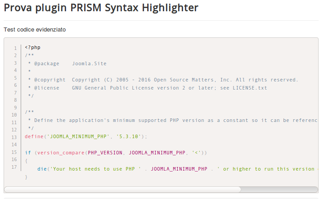Screen dimensions: 324x199
Task: Click 'Your host needs to use PHP' string
Action: click(x=95, y=169)
